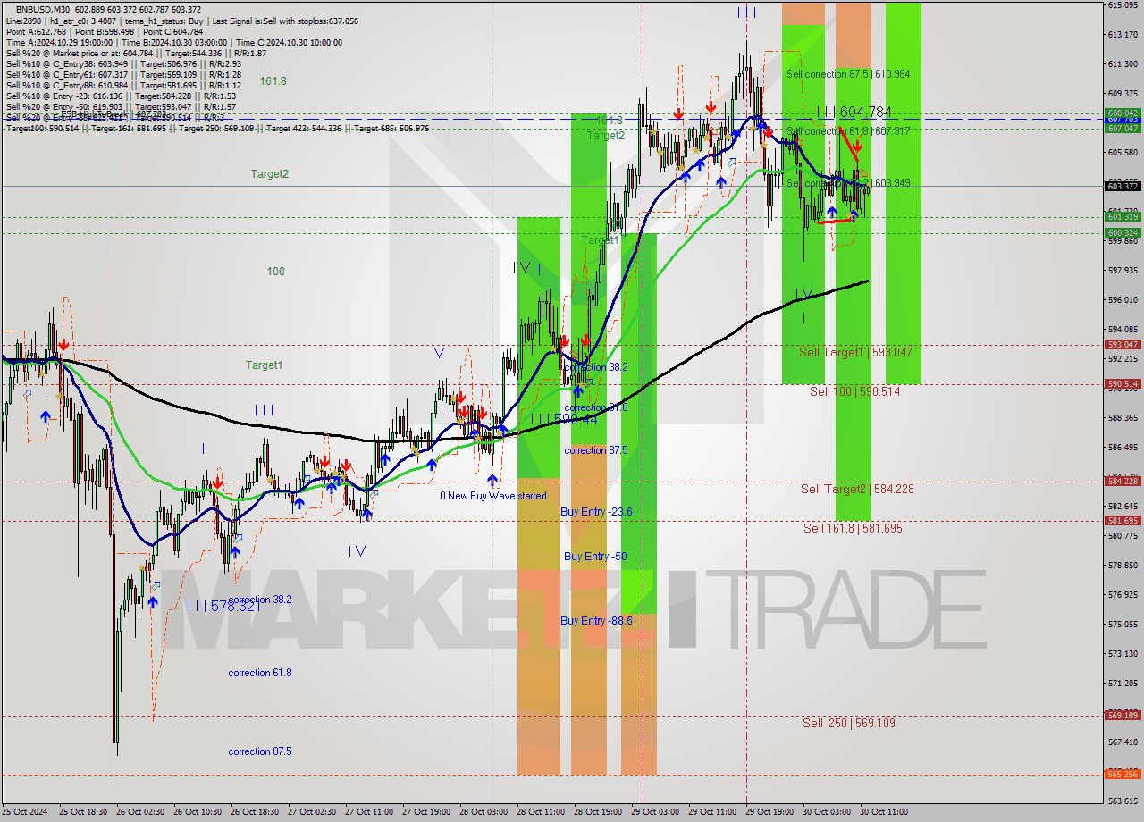Click the 575.054 price scale value
This screenshot has width=1144, height=822.
click(x=1122, y=624)
